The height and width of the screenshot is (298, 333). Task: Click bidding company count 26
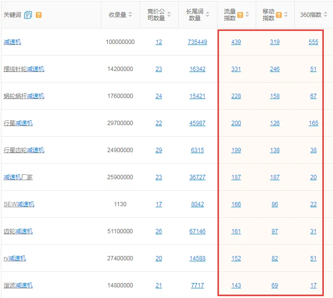coord(159,231)
